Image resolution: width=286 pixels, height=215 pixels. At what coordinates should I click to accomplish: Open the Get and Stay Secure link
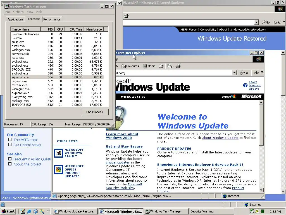click(124, 146)
